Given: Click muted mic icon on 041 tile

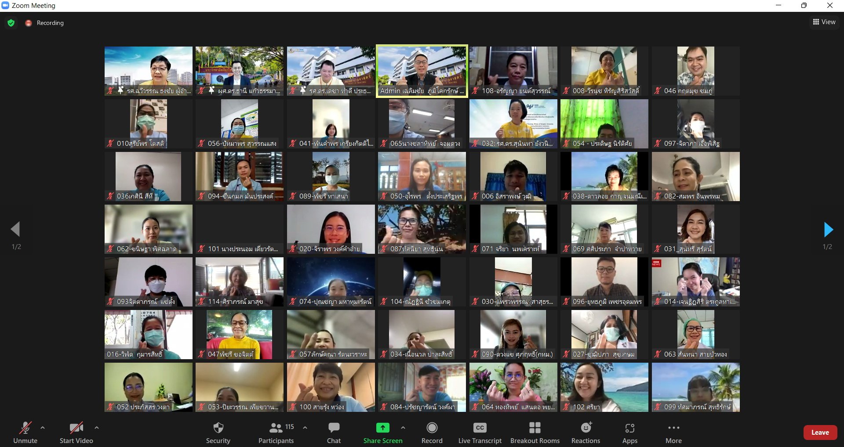Looking at the screenshot, I should (293, 144).
